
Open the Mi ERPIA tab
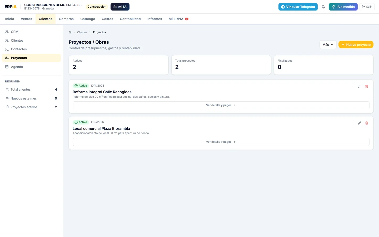tap(178, 19)
